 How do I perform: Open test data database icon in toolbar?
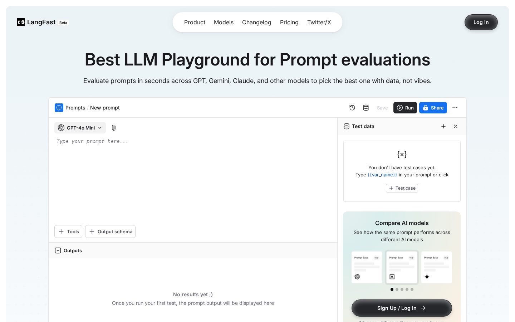[x=366, y=108]
